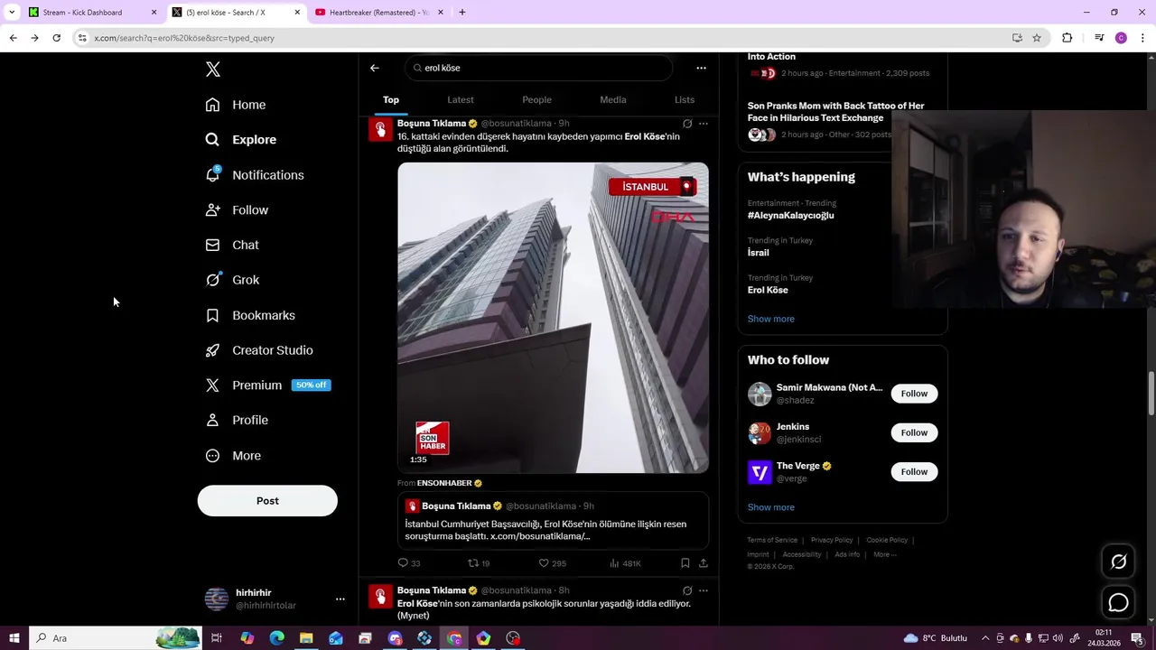Click Grok icon on 8h post
Image resolution: width=1156 pixels, height=650 pixels.
[687, 590]
